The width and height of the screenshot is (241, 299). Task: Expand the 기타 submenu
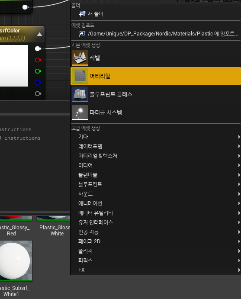coord(156,137)
